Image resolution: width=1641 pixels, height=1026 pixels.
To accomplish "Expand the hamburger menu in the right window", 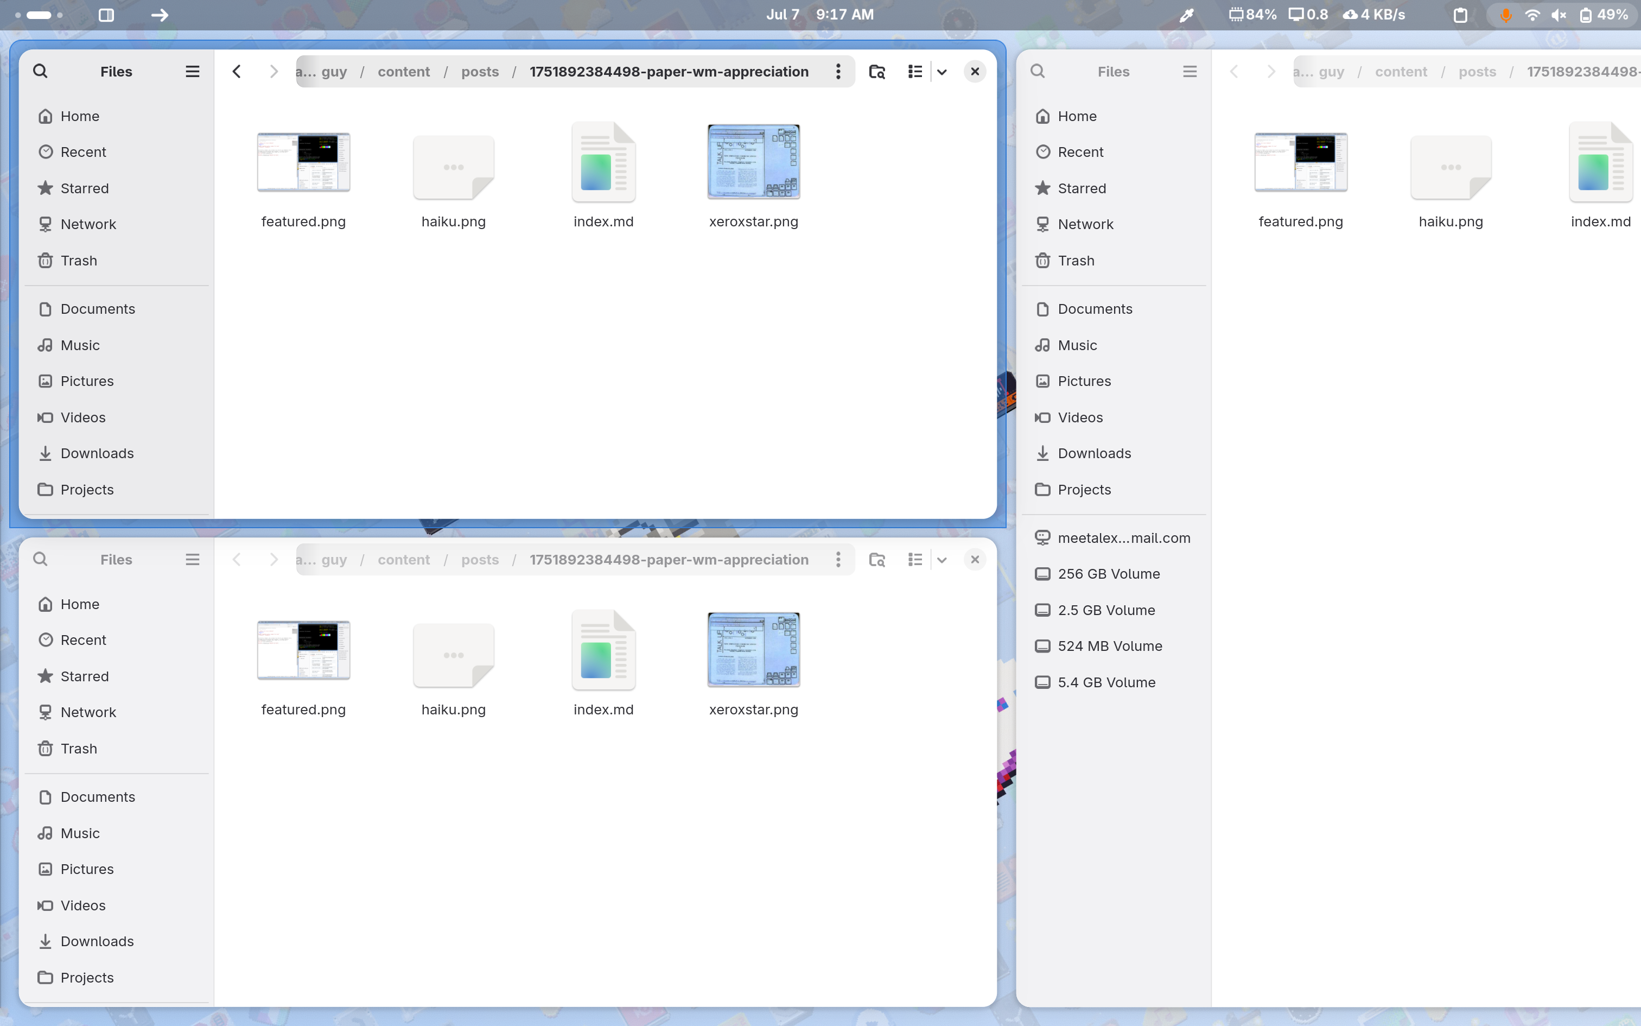I will pos(1190,71).
